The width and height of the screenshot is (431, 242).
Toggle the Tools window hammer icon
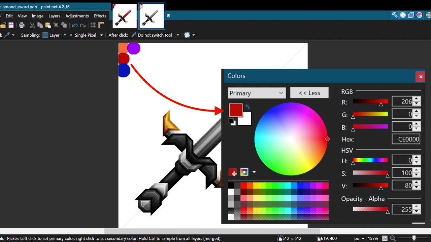tap(395, 15)
